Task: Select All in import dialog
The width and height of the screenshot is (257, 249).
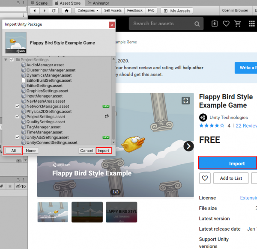Action: 13,151
